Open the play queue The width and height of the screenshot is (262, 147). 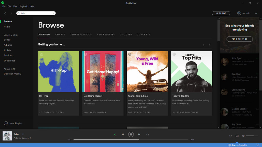pos(231,136)
